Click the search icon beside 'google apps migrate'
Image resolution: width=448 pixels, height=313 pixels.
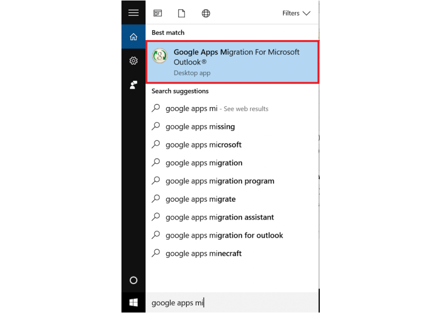(156, 199)
